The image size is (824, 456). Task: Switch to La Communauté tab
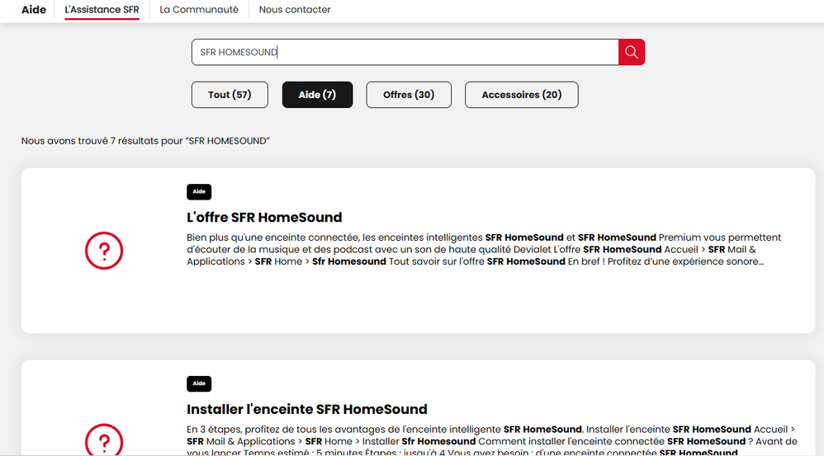(199, 10)
